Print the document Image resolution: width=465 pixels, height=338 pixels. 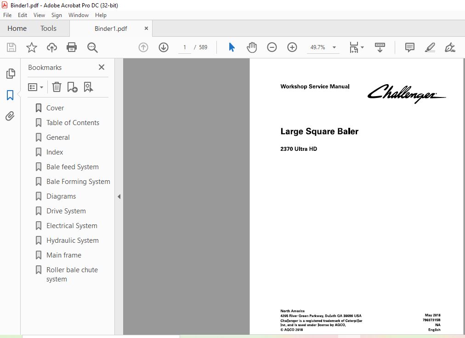(x=72, y=47)
